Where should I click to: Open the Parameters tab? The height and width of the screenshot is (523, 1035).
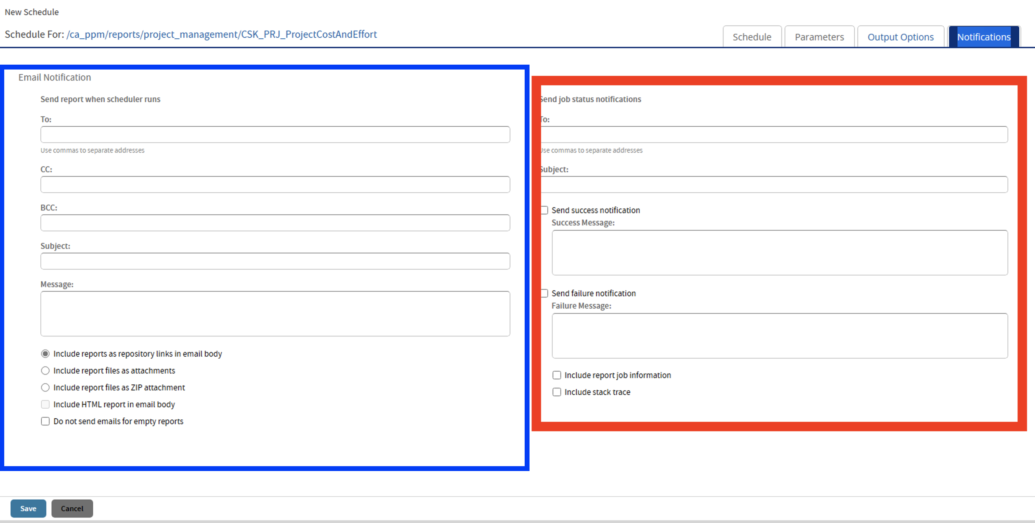819,37
